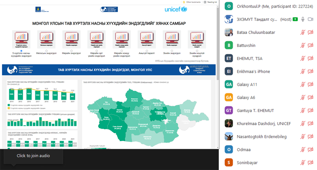
Task: Click to join audio button
Action: click(33, 156)
